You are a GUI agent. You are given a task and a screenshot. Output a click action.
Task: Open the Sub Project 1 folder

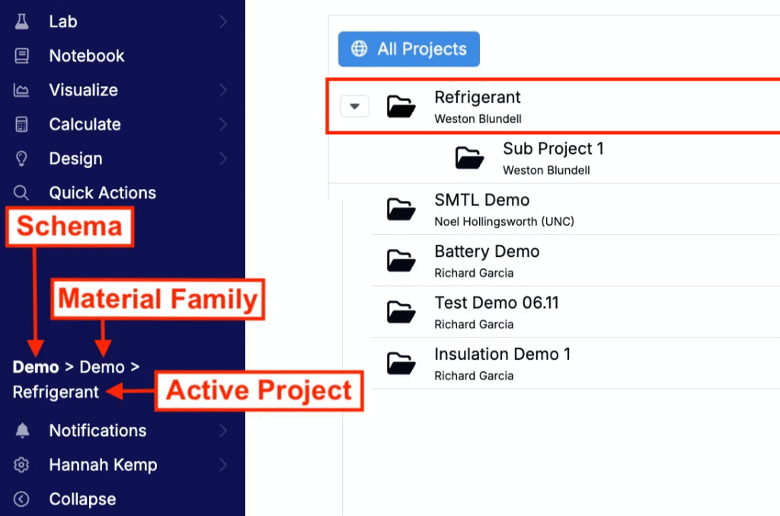pyautogui.click(x=555, y=158)
